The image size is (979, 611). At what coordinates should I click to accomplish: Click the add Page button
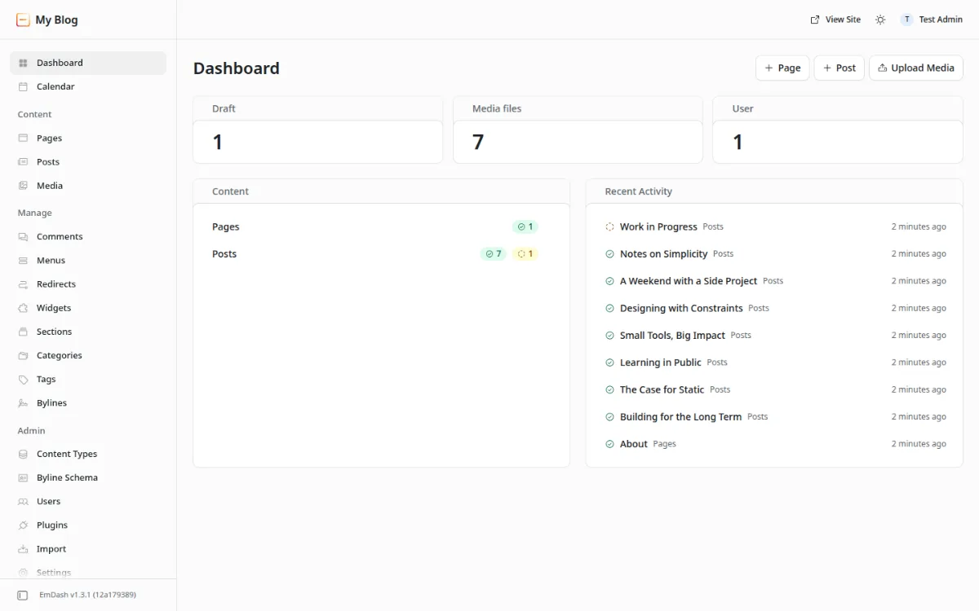coord(782,68)
